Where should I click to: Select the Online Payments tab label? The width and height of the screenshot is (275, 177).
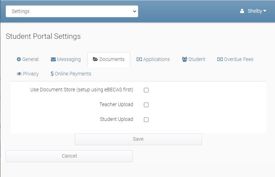[x=73, y=74]
